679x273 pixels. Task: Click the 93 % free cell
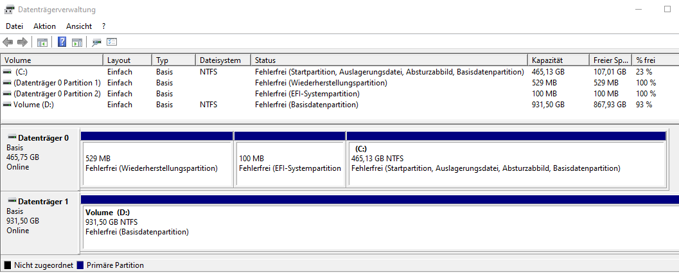(x=644, y=105)
